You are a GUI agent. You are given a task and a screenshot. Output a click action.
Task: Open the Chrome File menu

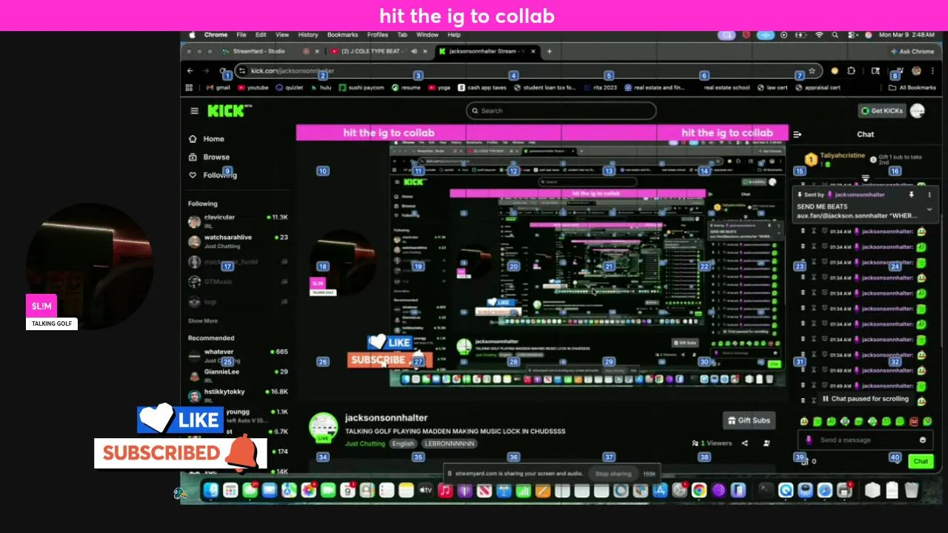point(241,35)
